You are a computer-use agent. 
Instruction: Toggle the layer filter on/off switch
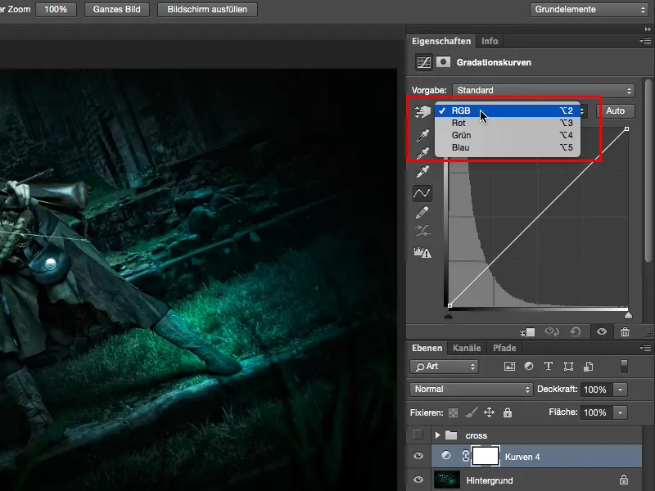tap(624, 366)
